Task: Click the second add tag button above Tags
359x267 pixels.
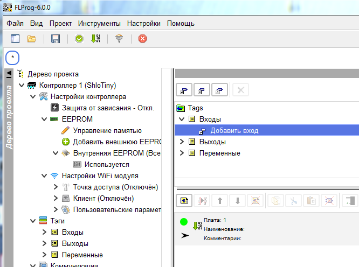Action: coord(202,90)
